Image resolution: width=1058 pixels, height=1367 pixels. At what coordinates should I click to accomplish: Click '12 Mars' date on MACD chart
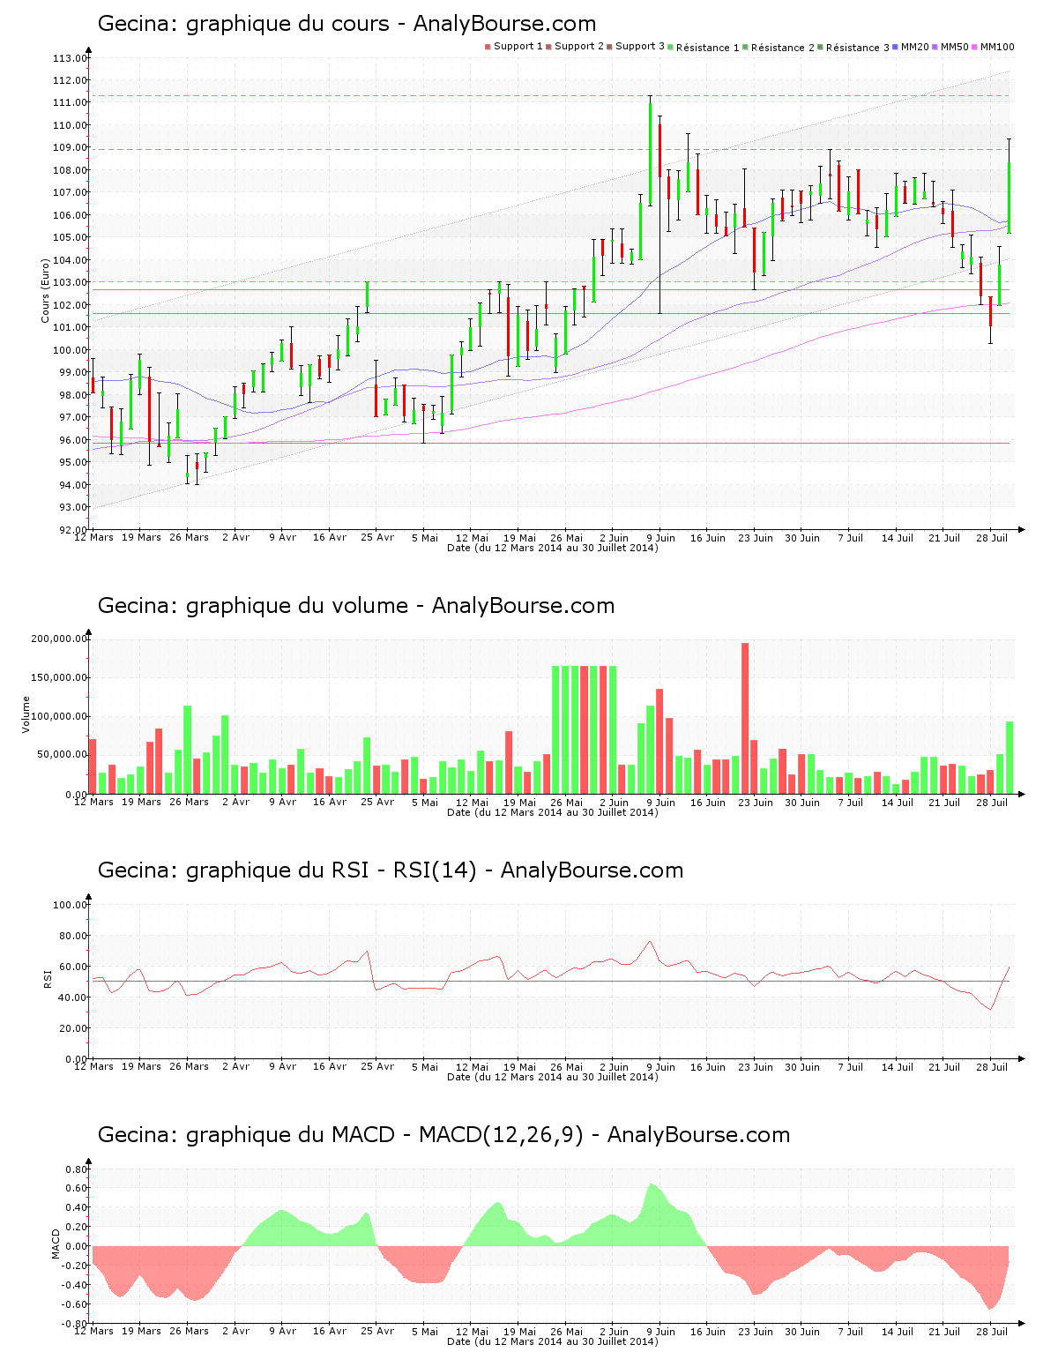click(93, 1332)
